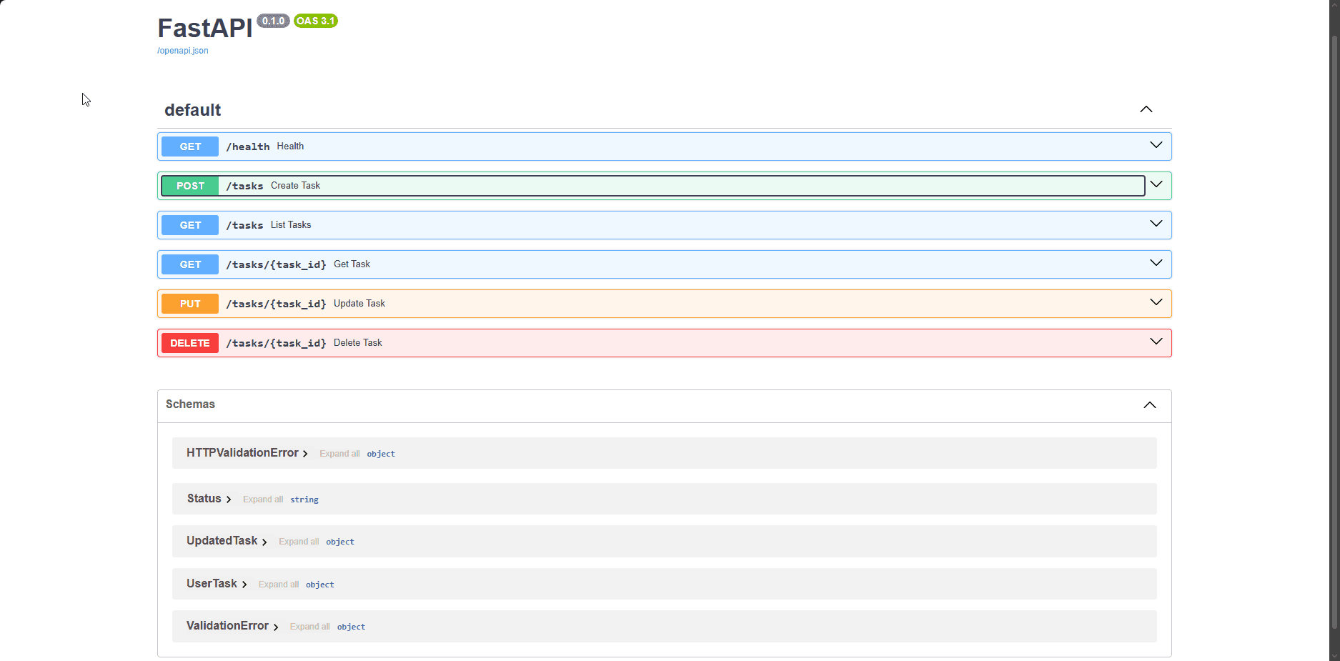Image resolution: width=1340 pixels, height=661 pixels.
Task: Click the Delete Task summary text
Action: click(358, 343)
